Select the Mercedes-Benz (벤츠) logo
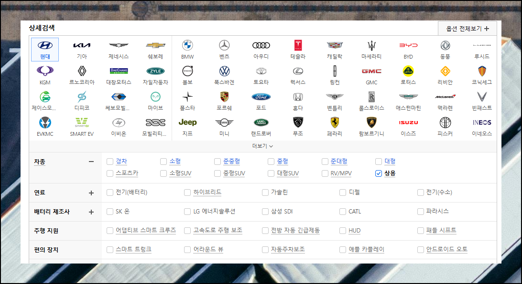 tap(224, 45)
